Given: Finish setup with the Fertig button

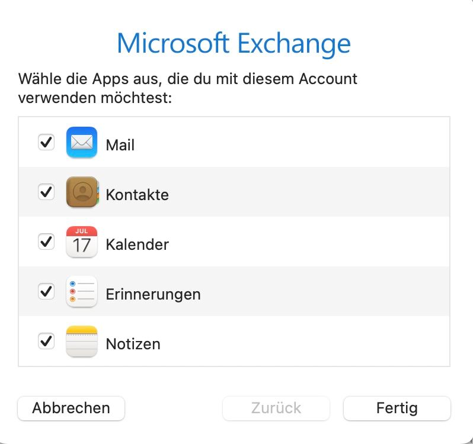Looking at the screenshot, I should pos(397,408).
